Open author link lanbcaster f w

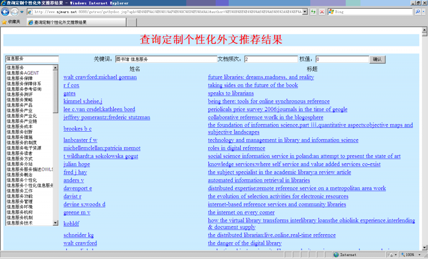[x=80, y=140]
